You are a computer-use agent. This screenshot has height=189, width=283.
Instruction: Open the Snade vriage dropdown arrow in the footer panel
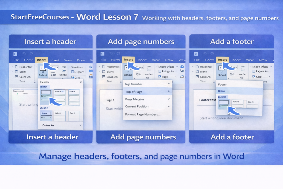pos(271,67)
